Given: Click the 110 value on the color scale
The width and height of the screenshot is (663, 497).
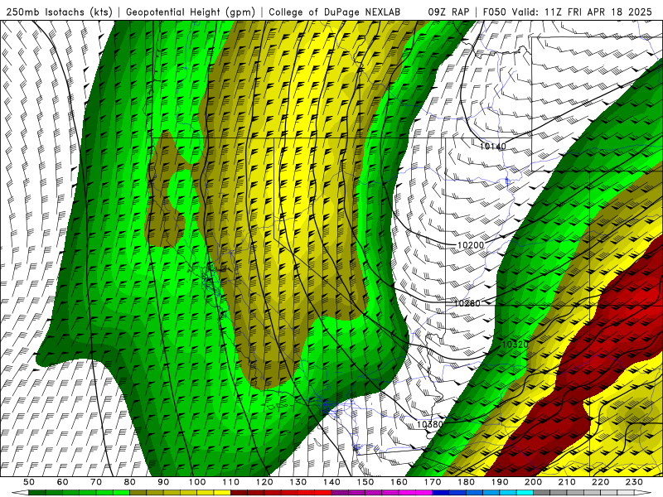Looking at the screenshot, I should click(231, 482).
